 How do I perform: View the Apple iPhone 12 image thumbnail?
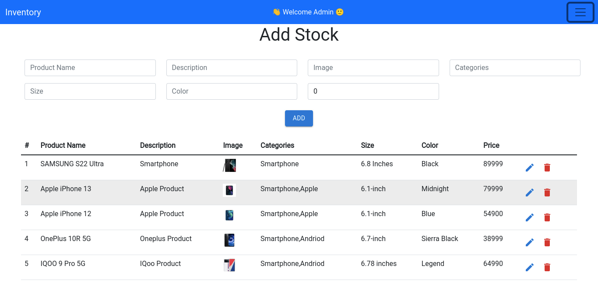point(229,215)
